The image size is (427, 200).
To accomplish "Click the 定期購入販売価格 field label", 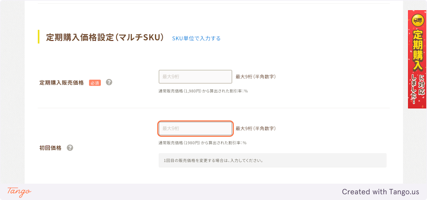I will tap(62, 83).
